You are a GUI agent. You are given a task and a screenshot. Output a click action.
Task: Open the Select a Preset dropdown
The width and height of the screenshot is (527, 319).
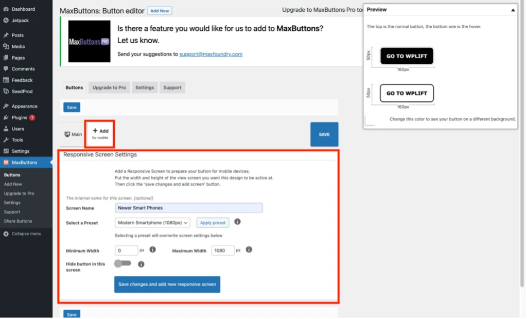[153, 223]
